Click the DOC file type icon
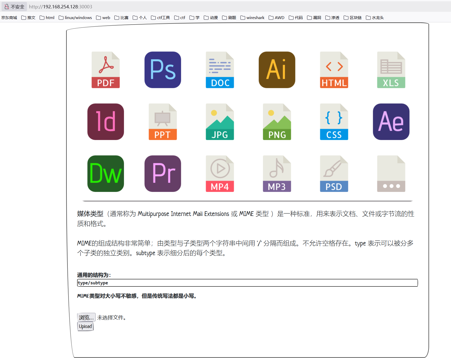451x358 pixels. point(220,70)
